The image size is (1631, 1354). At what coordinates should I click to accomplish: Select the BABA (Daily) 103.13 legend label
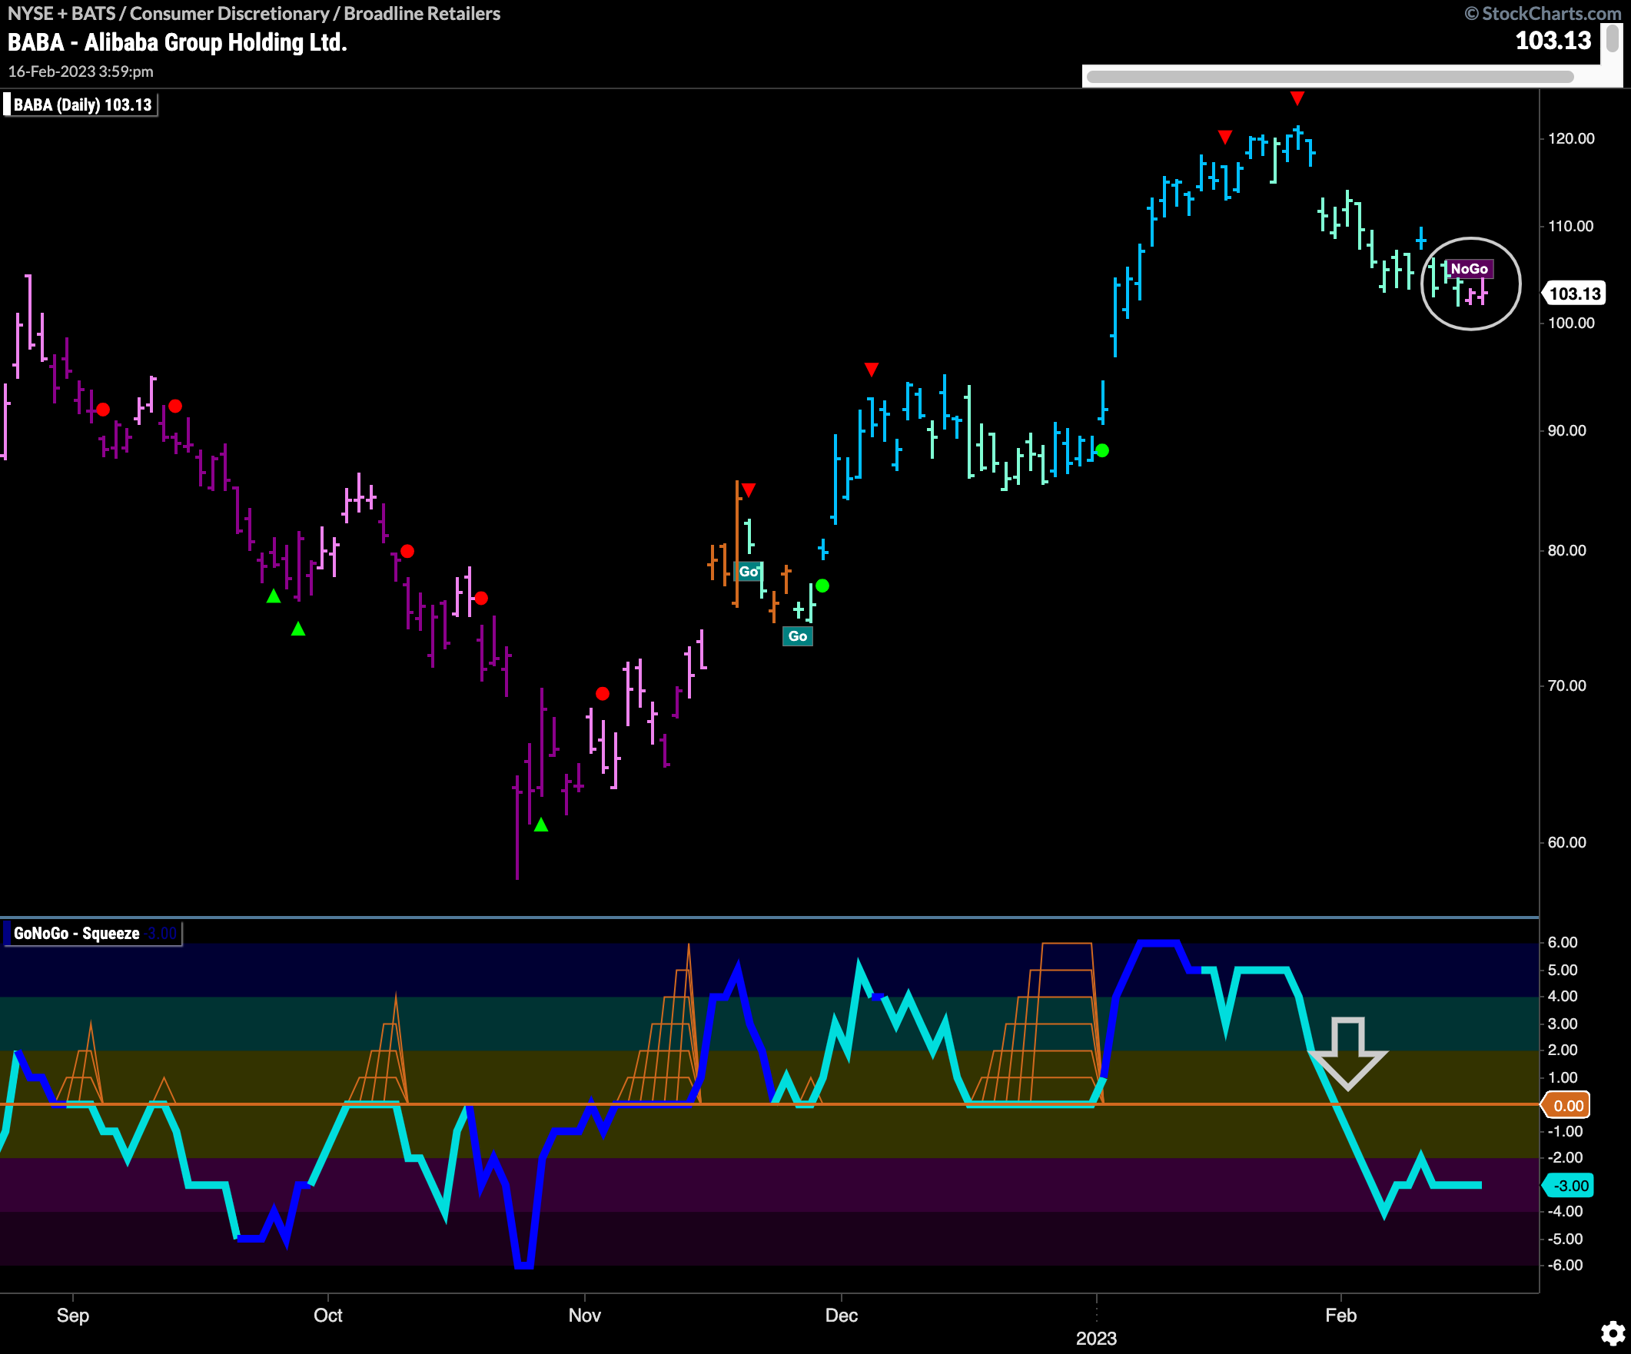point(82,105)
